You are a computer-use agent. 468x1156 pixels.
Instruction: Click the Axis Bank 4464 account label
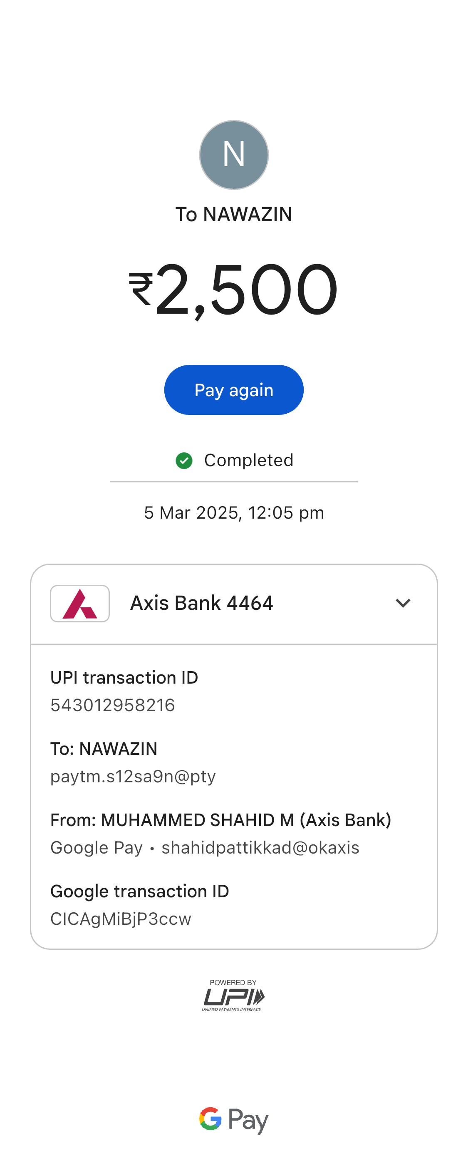(201, 603)
